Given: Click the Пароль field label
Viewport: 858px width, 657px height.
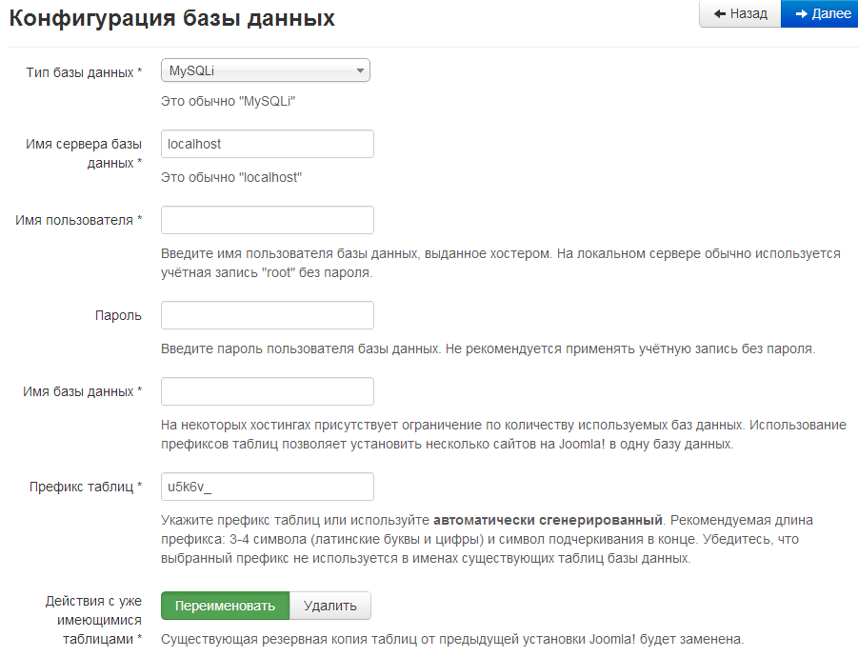Looking at the screenshot, I should point(118,315).
